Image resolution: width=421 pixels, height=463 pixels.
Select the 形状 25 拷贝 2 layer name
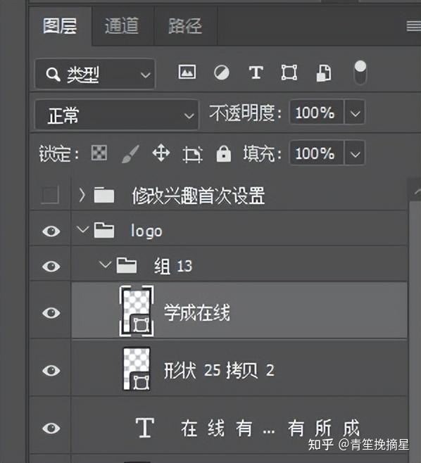(x=219, y=370)
